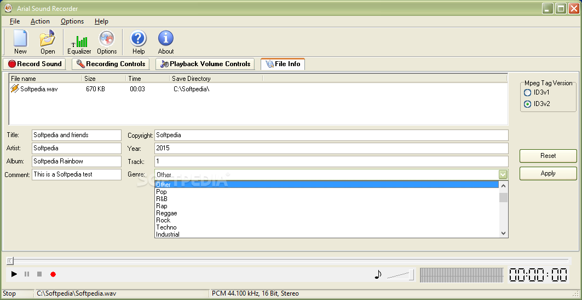Choose Industrial from the Genre list
The height and width of the screenshot is (300, 582).
pos(327,234)
